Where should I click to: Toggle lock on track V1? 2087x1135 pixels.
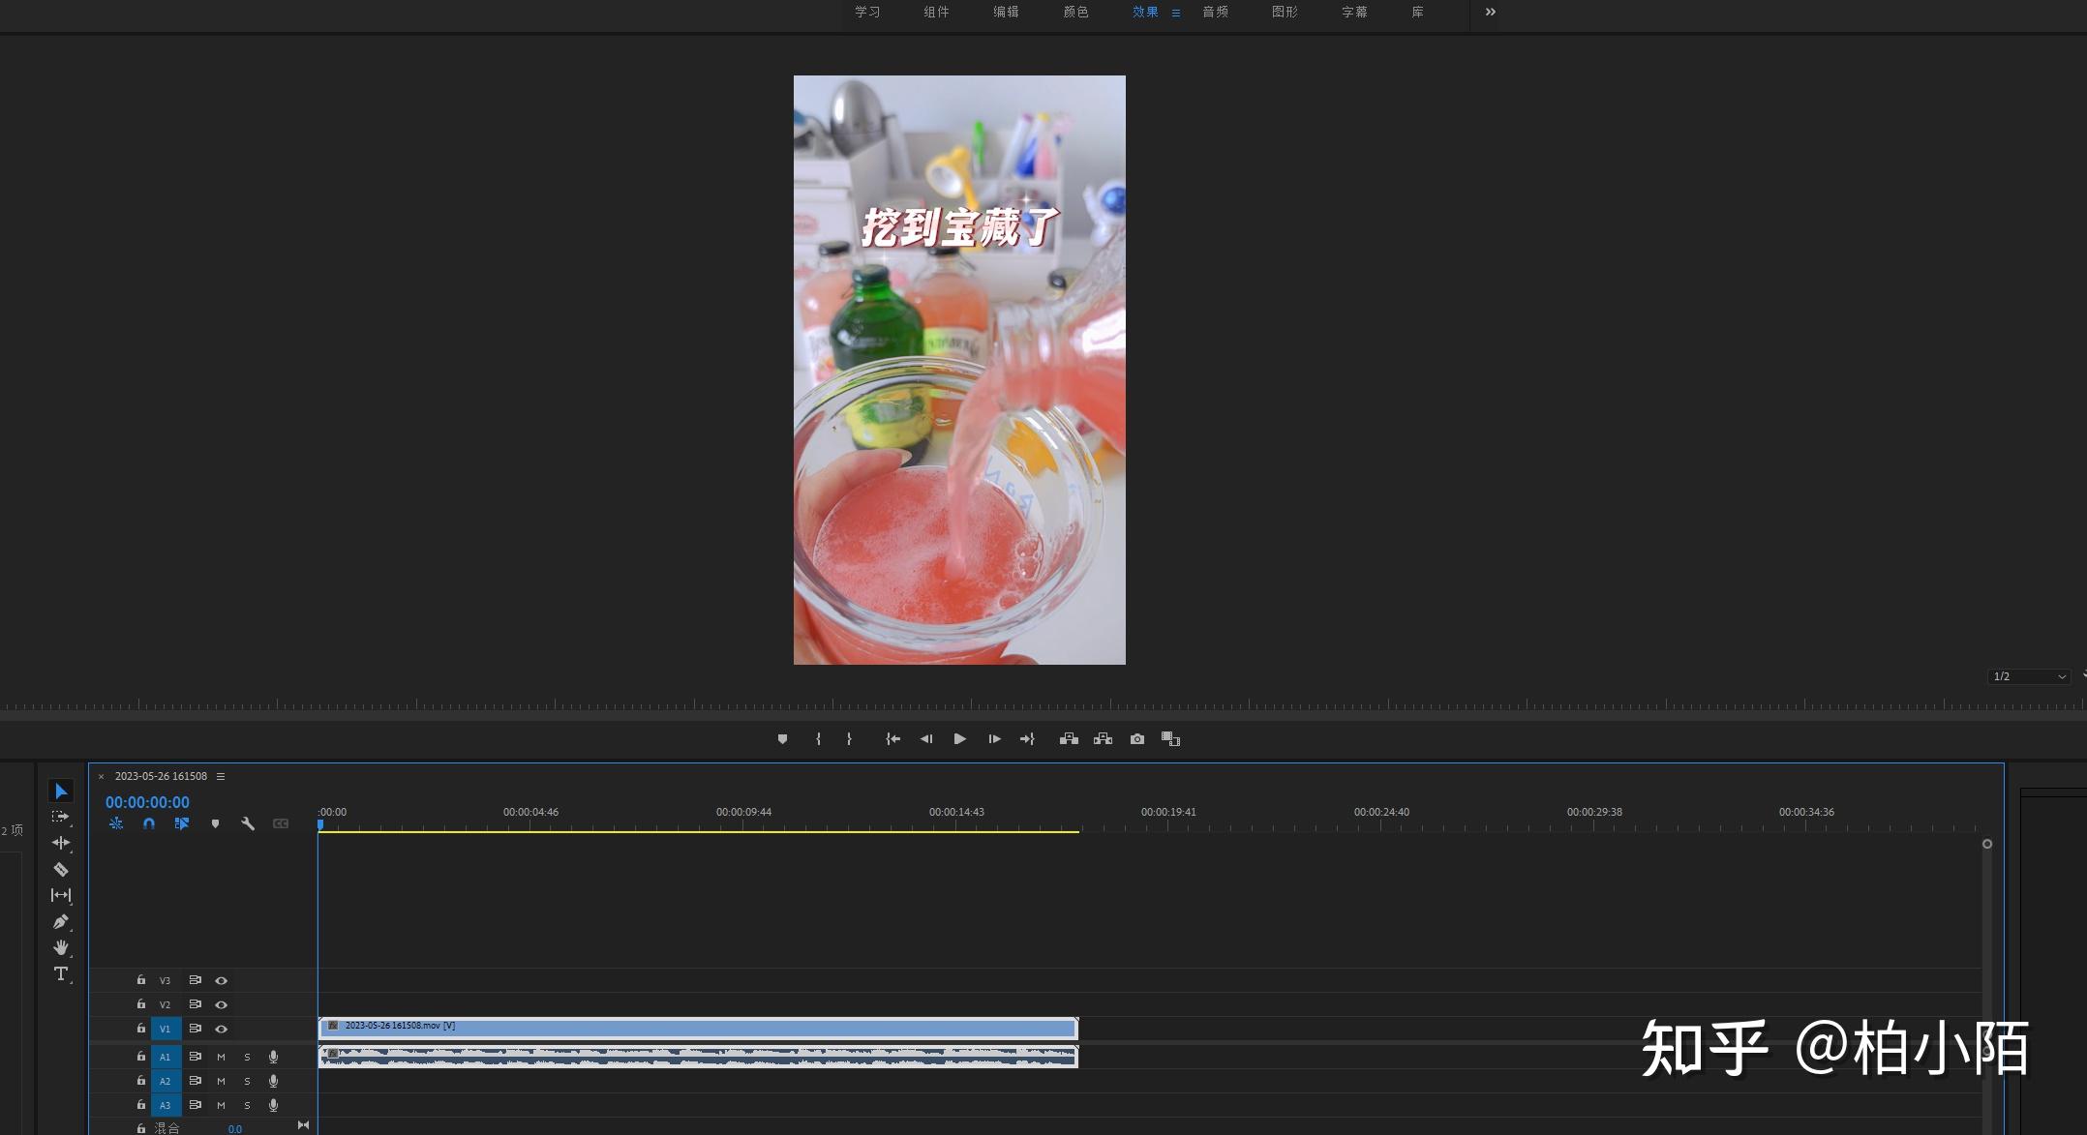tap(141, 1029)
